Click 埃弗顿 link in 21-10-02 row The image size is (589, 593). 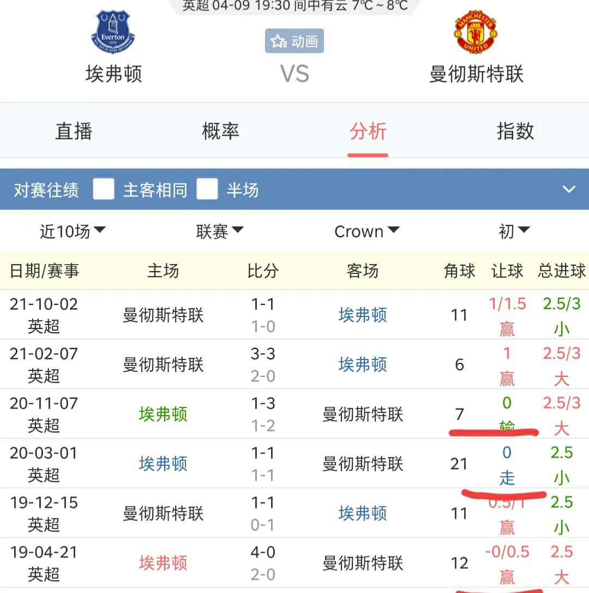pyautogui.click(x=363, y=315)
